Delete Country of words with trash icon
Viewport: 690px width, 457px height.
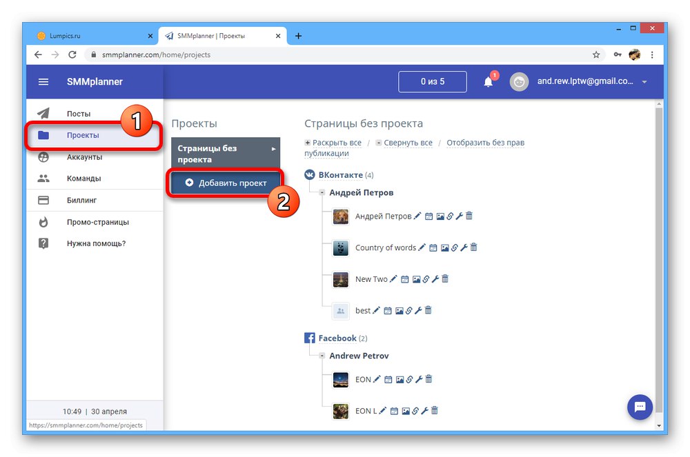[x=473, y=247]
